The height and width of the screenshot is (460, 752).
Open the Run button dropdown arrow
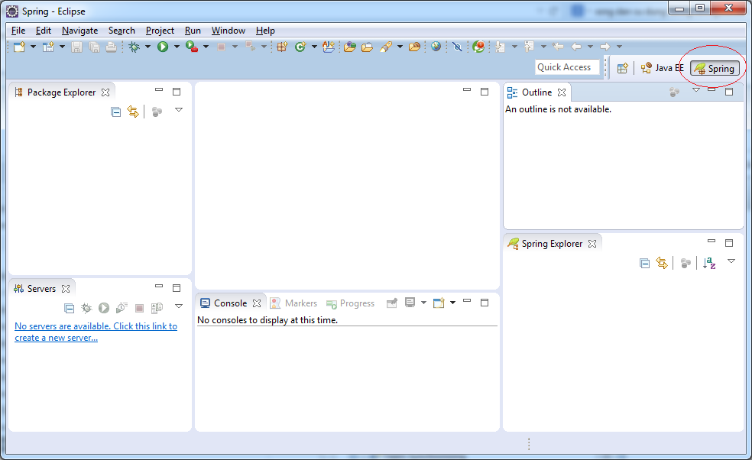177,47
